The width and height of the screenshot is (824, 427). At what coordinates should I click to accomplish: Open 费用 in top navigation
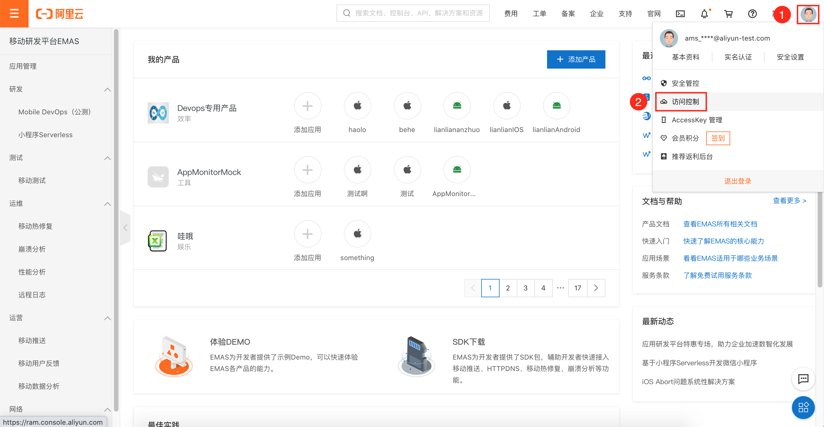[511, 14]
